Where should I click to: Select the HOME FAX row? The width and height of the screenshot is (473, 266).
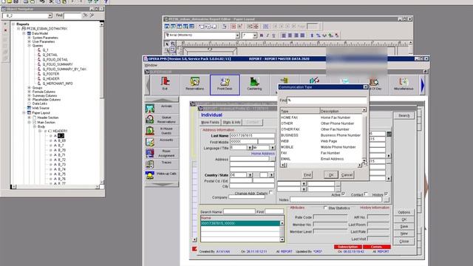click(321, 117)
